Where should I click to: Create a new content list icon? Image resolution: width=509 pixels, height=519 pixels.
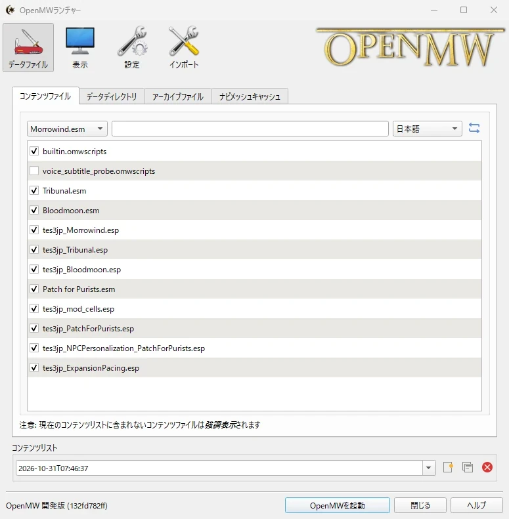tap(448, 467)
